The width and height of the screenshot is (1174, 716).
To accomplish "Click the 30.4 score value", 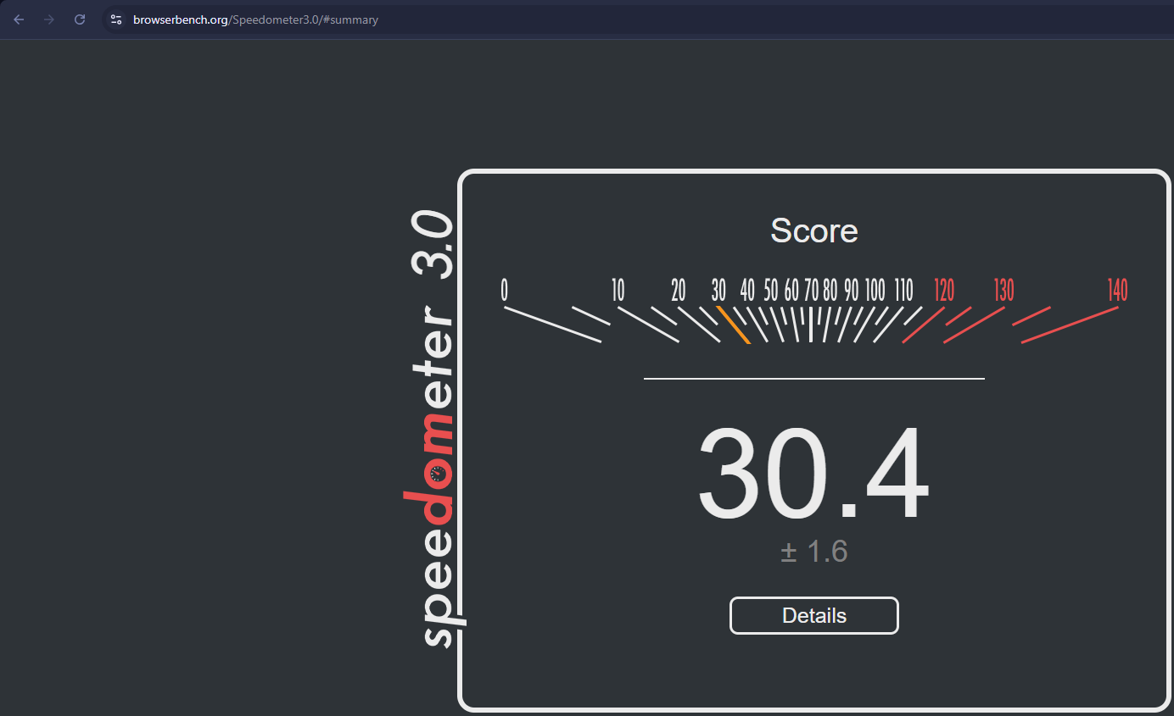I will click(813, 473).
